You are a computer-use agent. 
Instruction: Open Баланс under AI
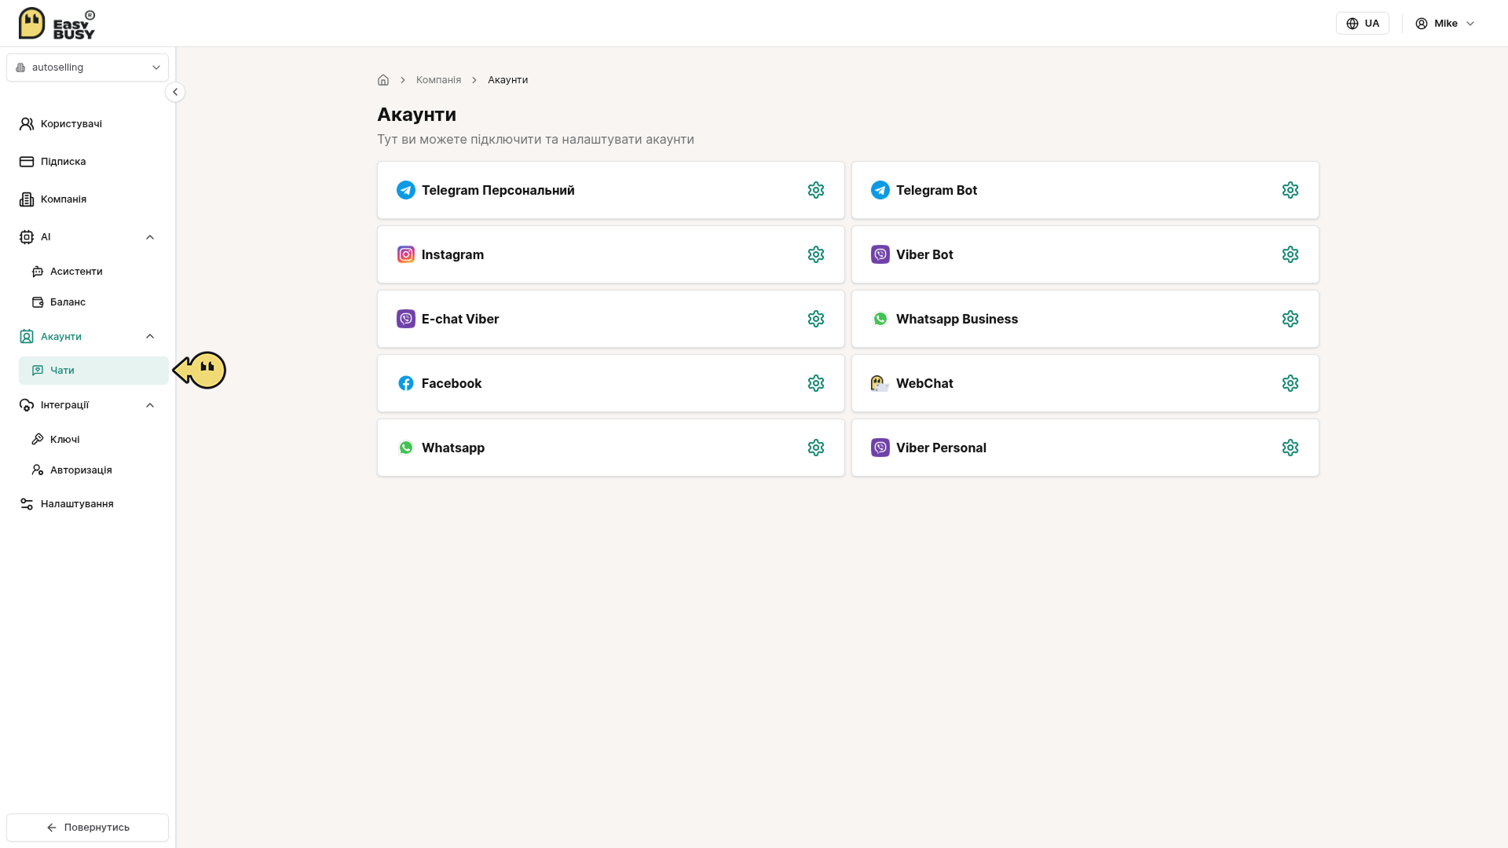point(93,302)
